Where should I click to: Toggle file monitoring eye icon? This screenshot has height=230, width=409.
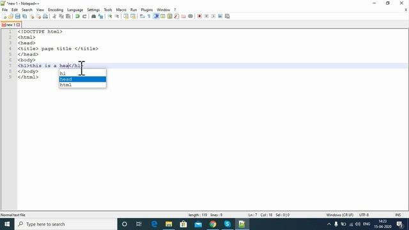[190, 16]
